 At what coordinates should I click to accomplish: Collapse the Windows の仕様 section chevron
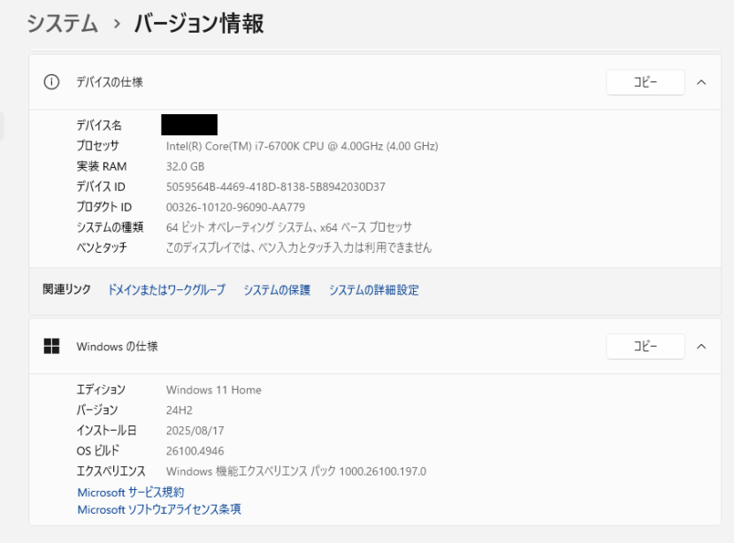[701, 347]
